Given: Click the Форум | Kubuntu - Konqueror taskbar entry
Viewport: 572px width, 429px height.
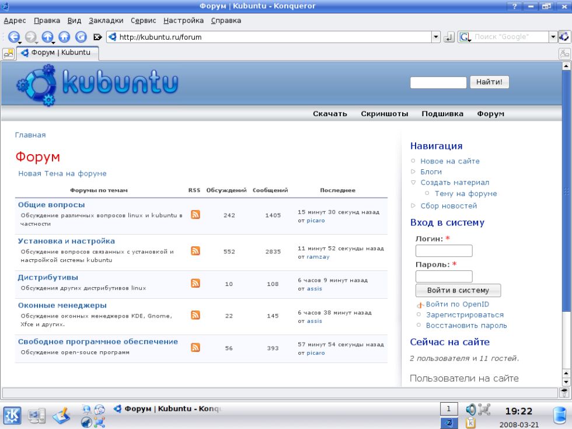Looking at the screenshot, I should (168, 409).
